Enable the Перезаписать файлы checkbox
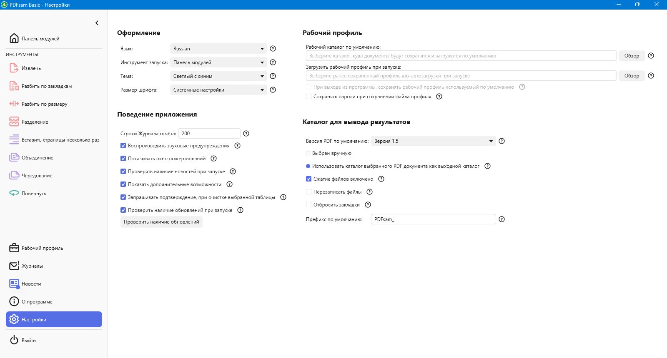Viewport: 667px width, 358px height. 309,192
